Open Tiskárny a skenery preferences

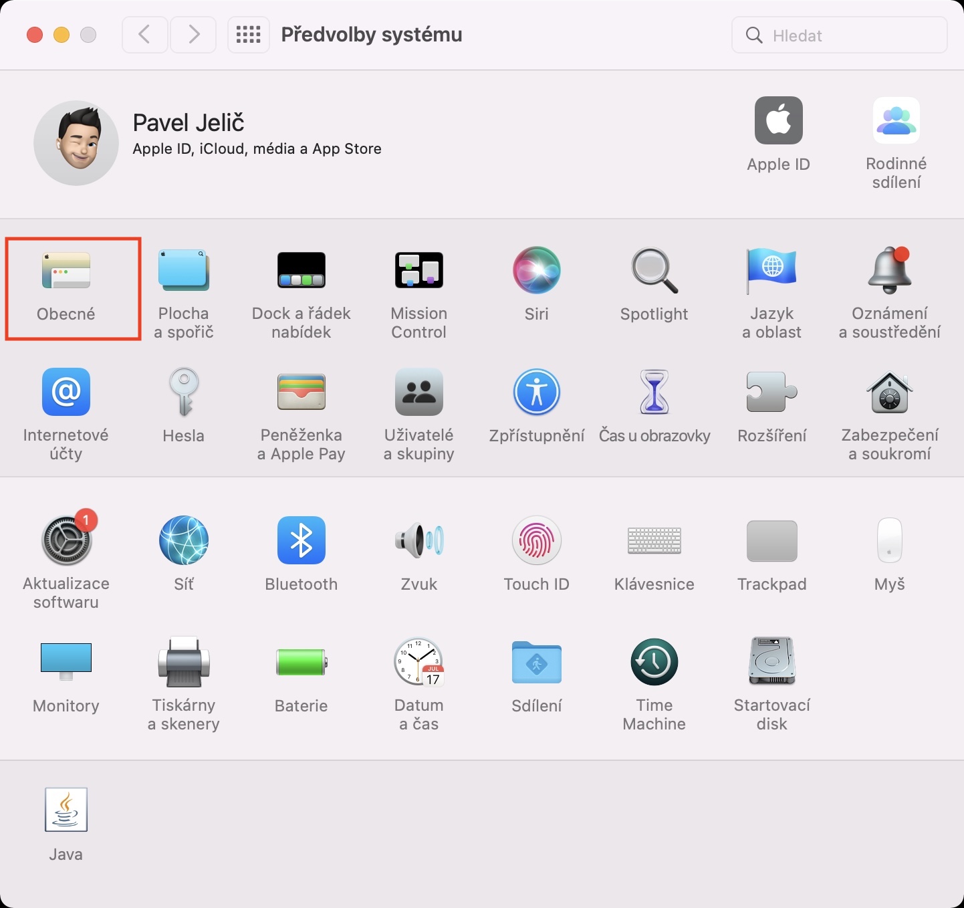coord(184,662)
